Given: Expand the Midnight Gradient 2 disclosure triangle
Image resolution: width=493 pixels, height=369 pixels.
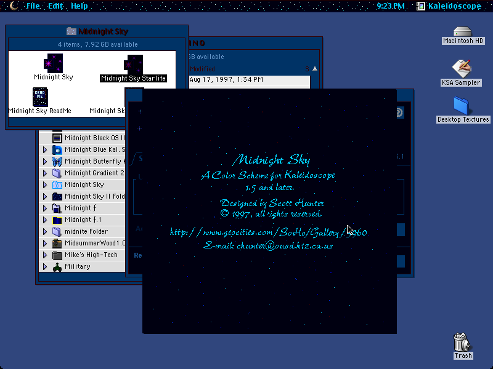Looking at the screenshot, I should pyautogui.click(x=44, y=173).
